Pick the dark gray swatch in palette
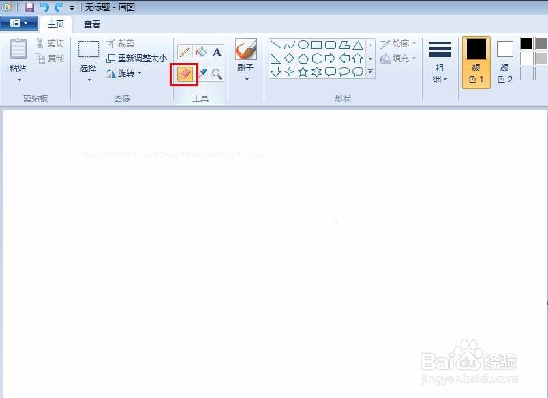 click(541, 44)
